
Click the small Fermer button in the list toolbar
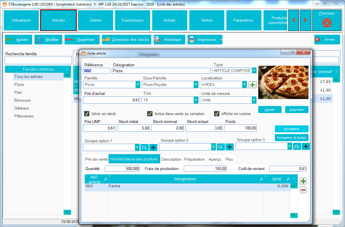point(327,40)
